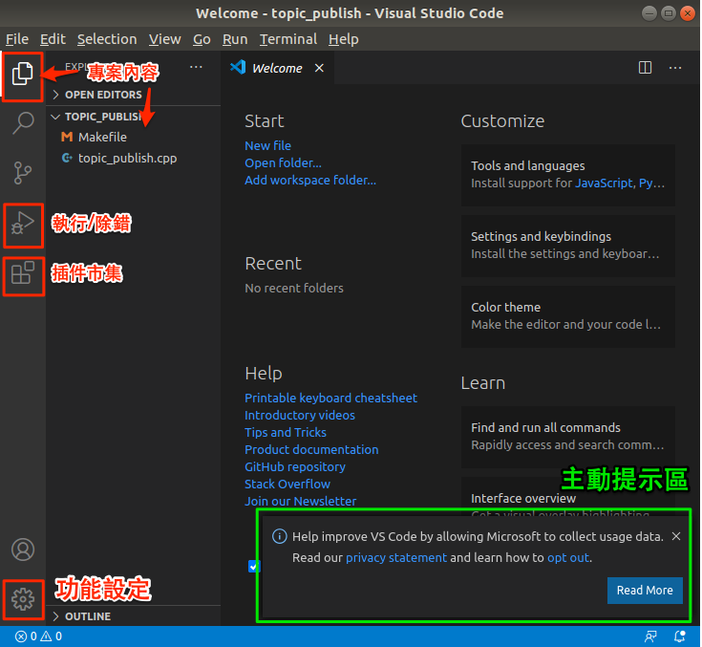The image size is (702, 647).
Task: Open the Go menu
Action: [202, 39]
